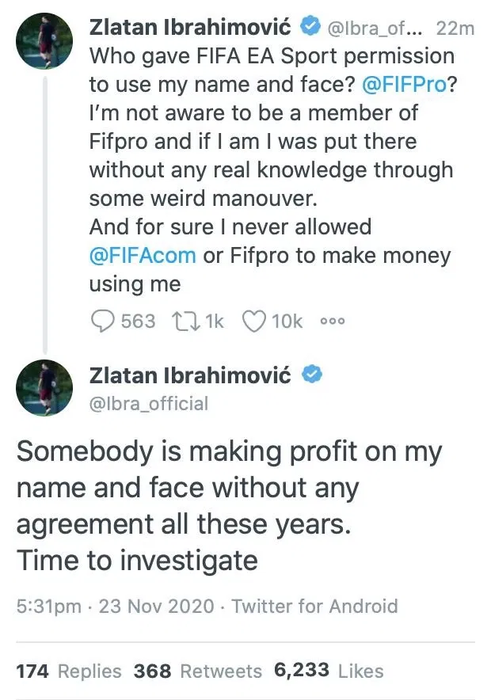
Task: Like the first tweet with heart icon
Action: (x=254, y=321)
